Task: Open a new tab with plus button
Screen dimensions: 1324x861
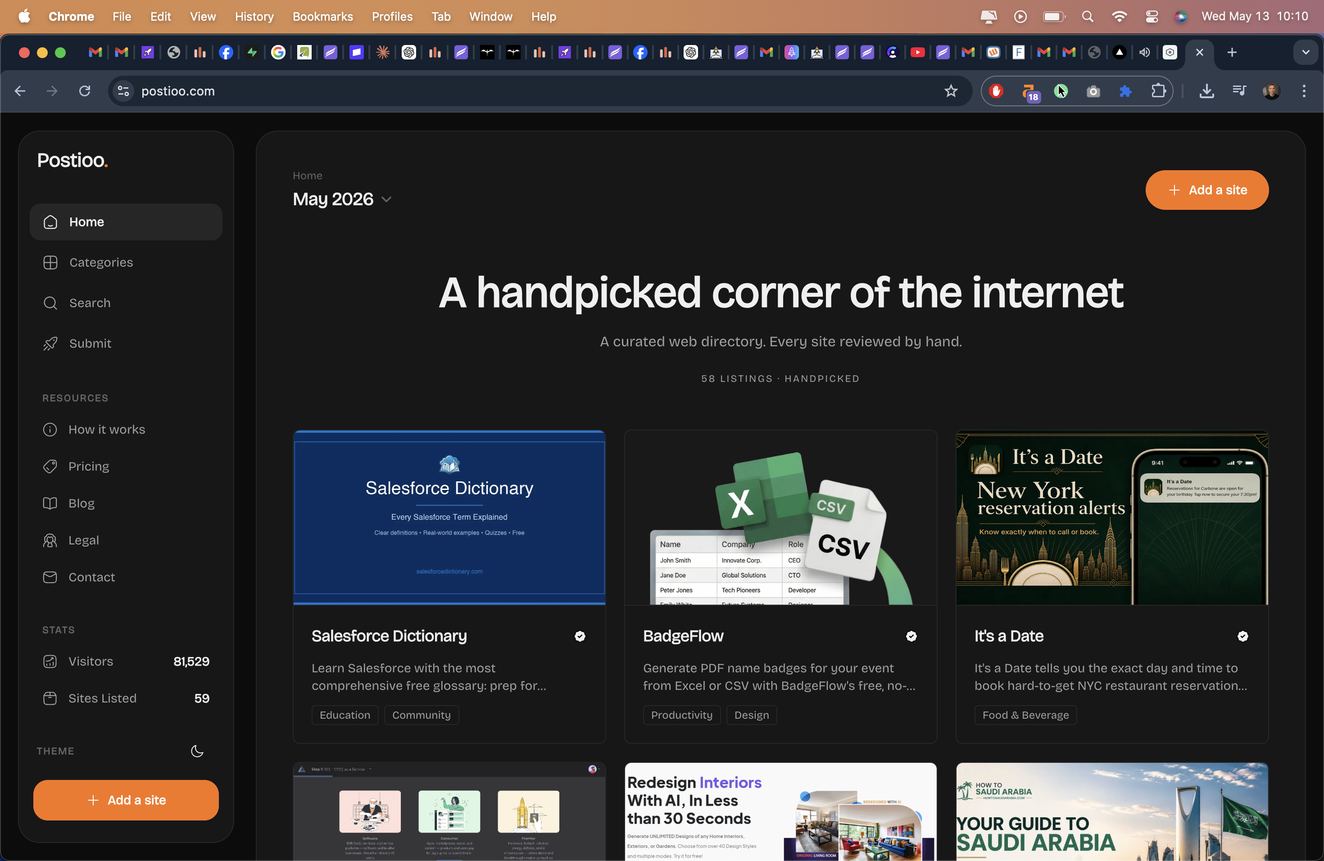Action: pyautogui.click(x=1232, y=52)
